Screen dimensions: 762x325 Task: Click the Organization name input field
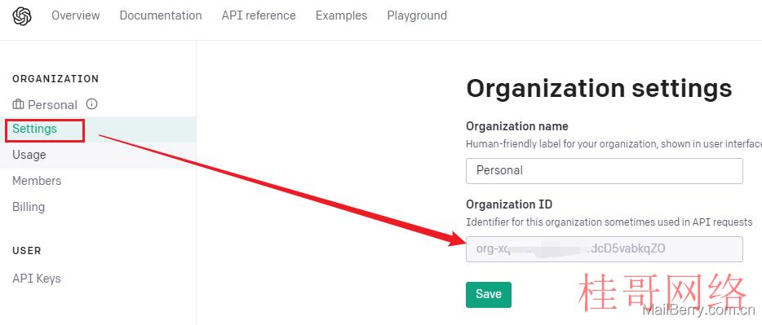pyautogui.click(x=604, y=171)
